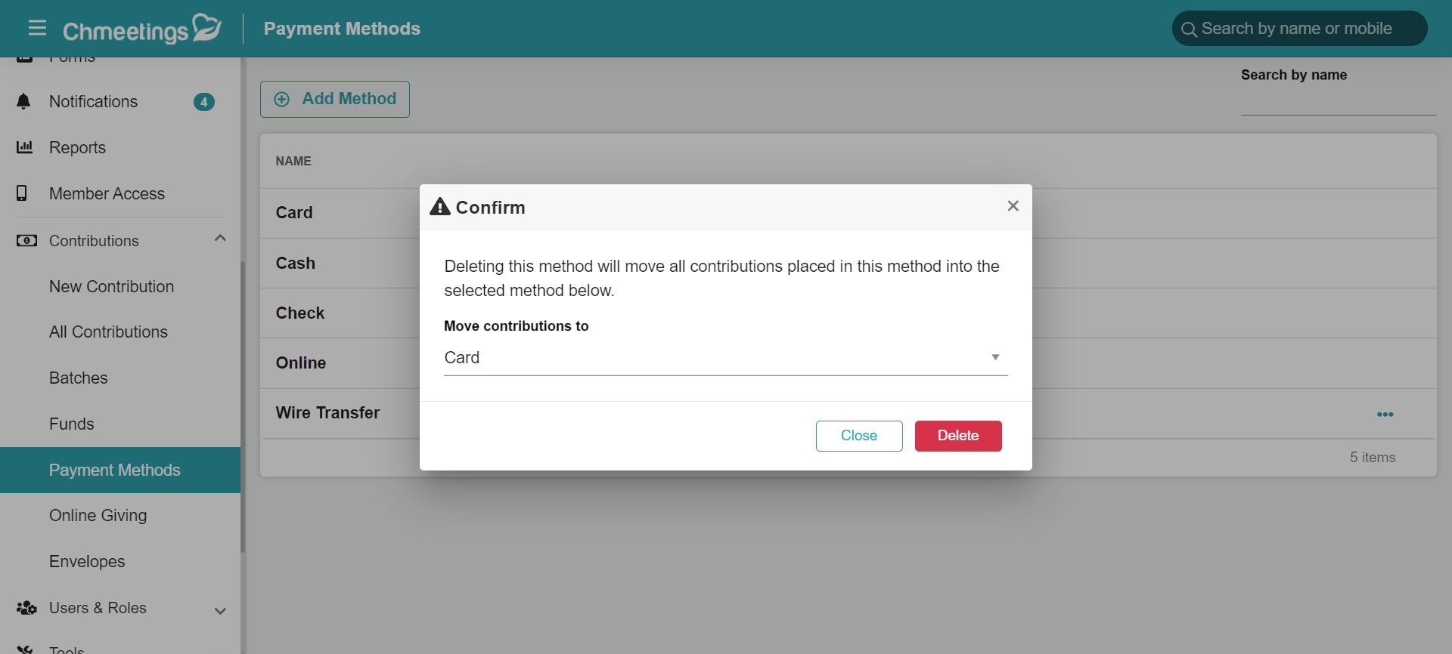Click the Add Method button

point(335,99)
